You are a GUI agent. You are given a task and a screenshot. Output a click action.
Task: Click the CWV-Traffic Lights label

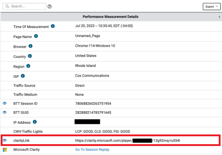(x=28, y=132)
